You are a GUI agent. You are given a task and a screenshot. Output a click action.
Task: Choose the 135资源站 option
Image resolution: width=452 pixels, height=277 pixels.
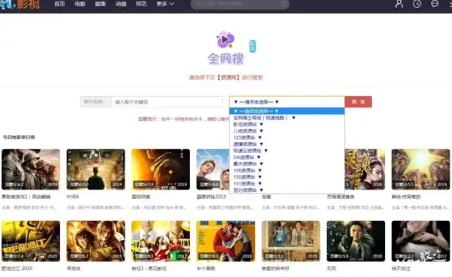tap(287, 177)
